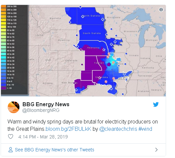Expand other tweets with the right chevron
Viewport: 175px width, 158px height.
tap(156, 150)
